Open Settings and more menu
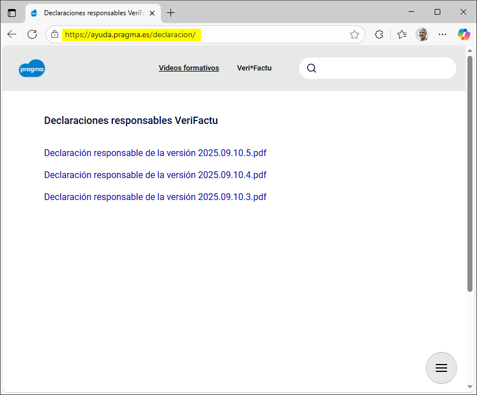The width and height of the screenshot is (477, 395). tap(443, 34)
